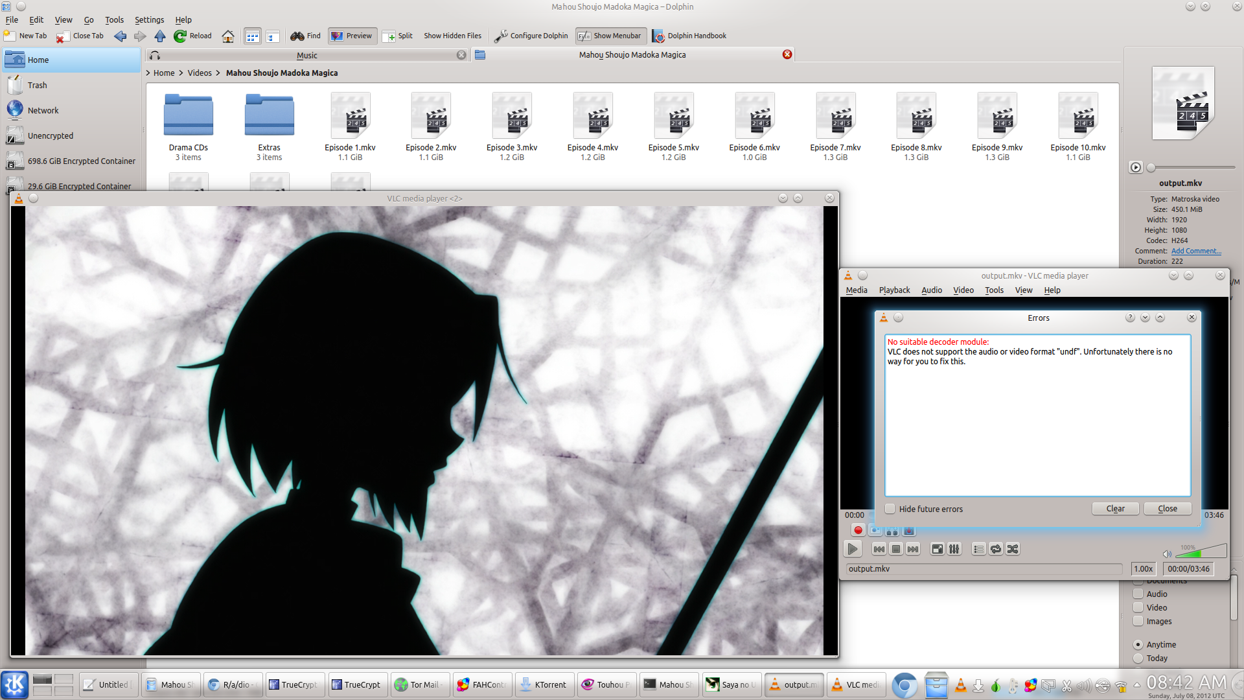This screenshot has height=700, width=1244.
Task: Open the Dolphin Handbook
Action: (689, 36)
